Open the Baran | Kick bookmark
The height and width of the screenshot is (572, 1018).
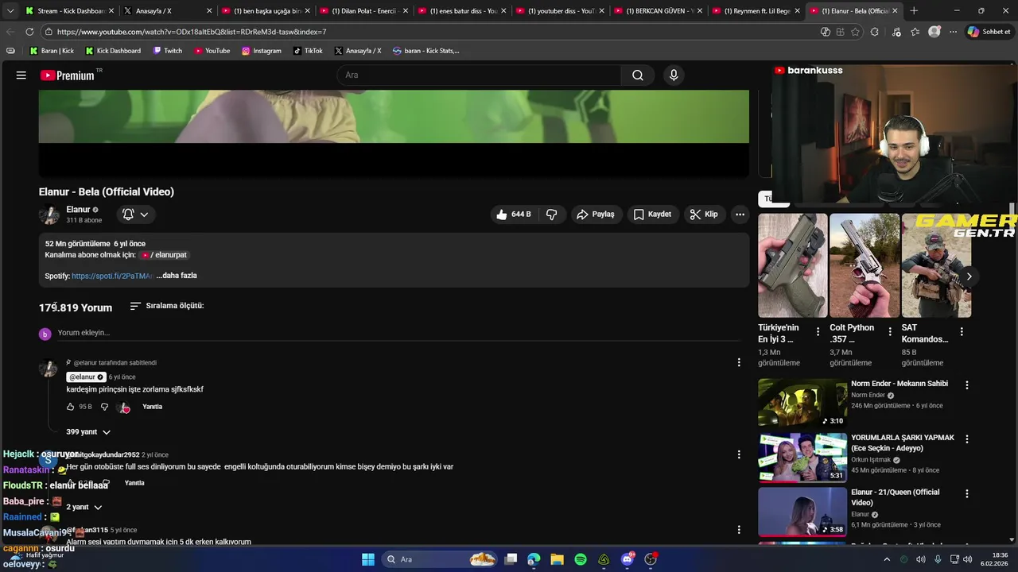coord(52,51)
